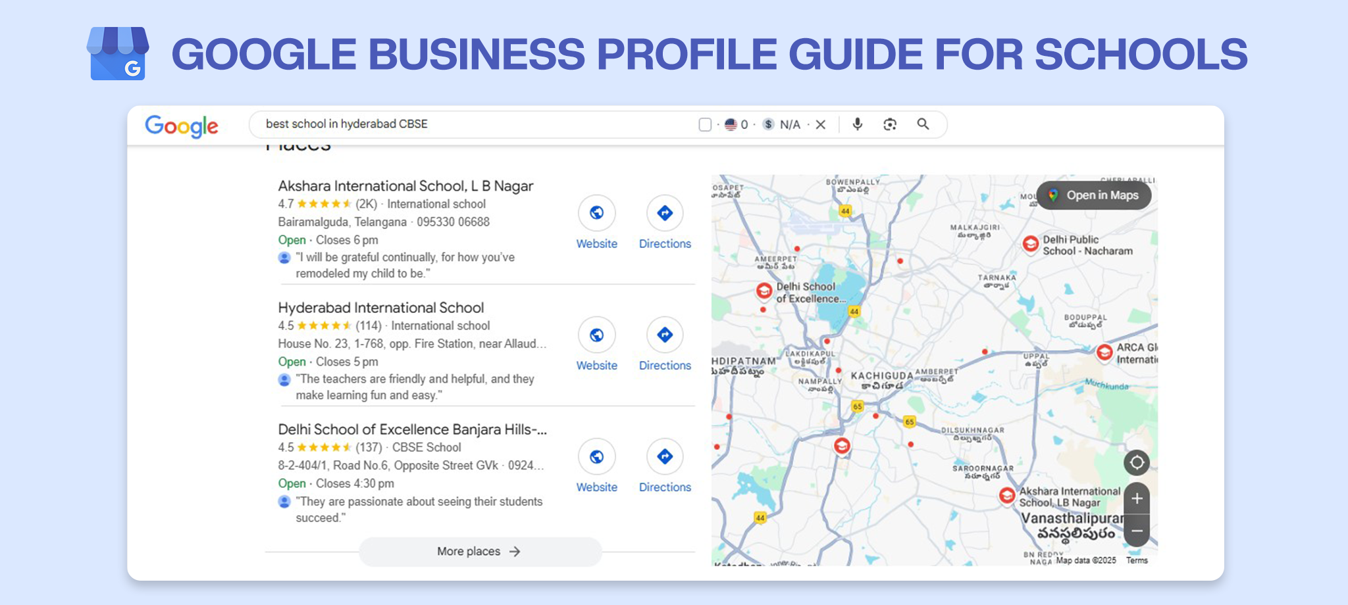Click the (114) reviews count

pos(369,326)
